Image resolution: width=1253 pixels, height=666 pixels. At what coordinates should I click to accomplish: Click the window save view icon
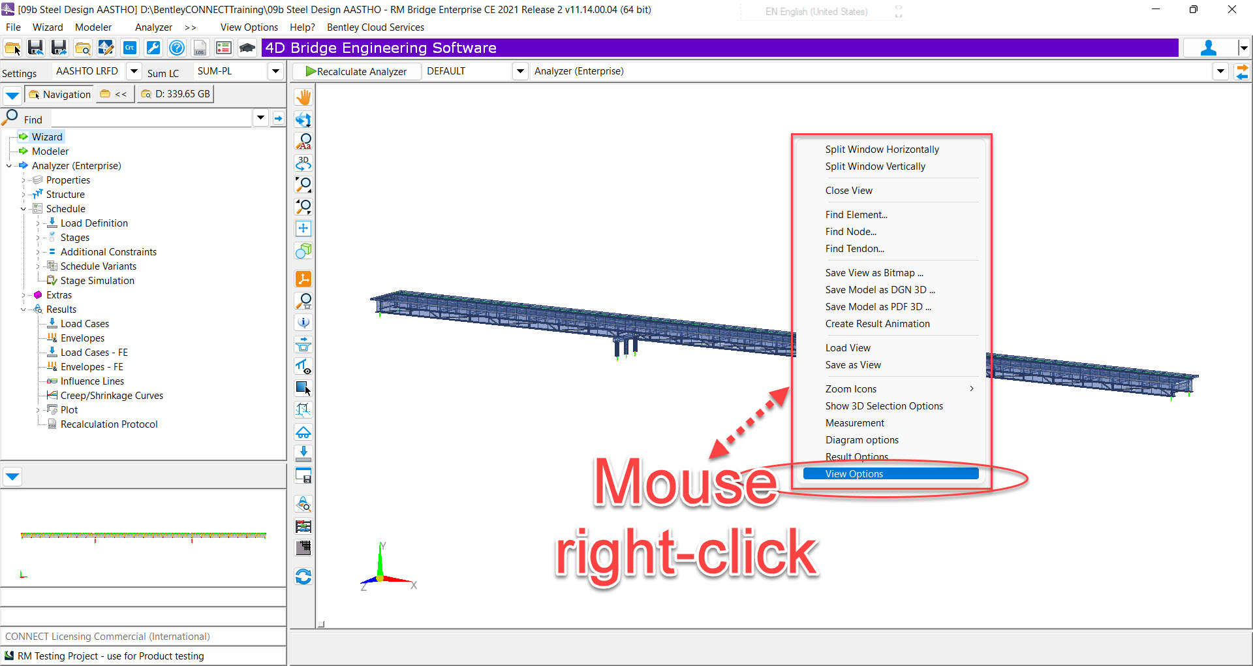pyautogui.click(x=303, y=475)
